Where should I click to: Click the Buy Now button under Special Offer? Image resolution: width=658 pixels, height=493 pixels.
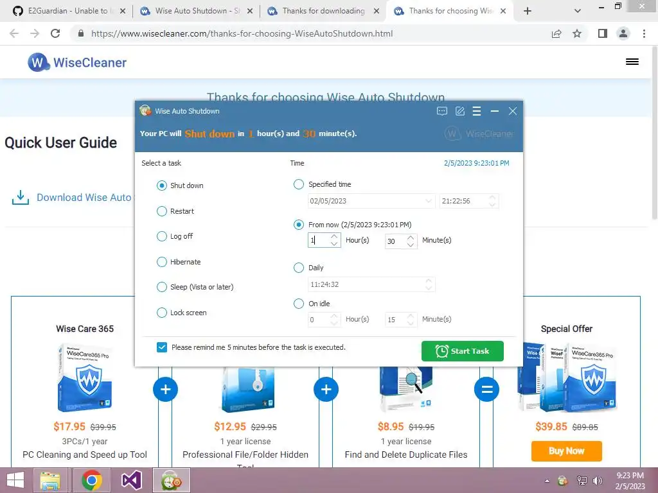pyautogui.click(x=567, y=451)
